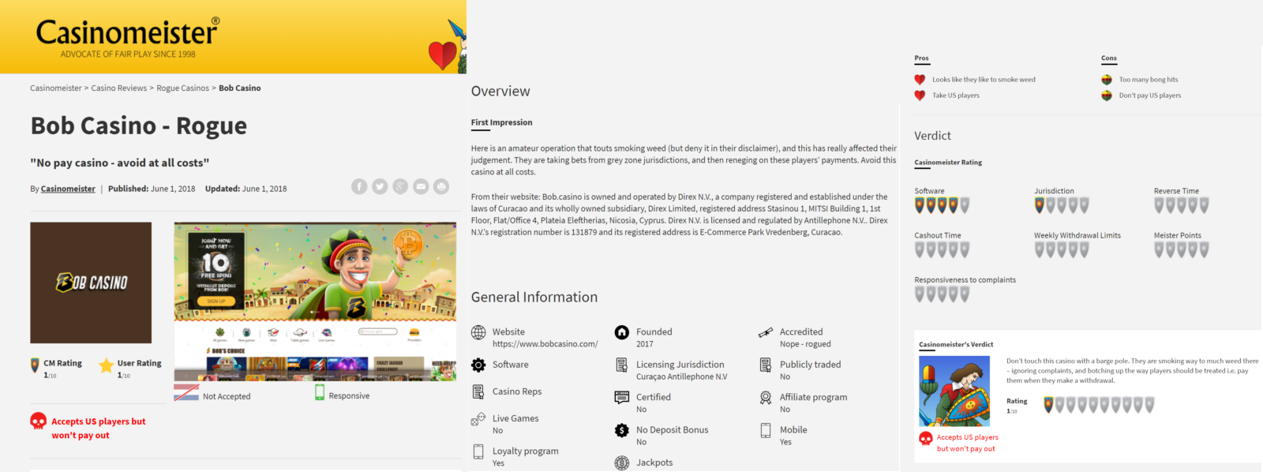
Task: Click the 'Nope - rogued' accredited value
Action: tap(805, 344)
